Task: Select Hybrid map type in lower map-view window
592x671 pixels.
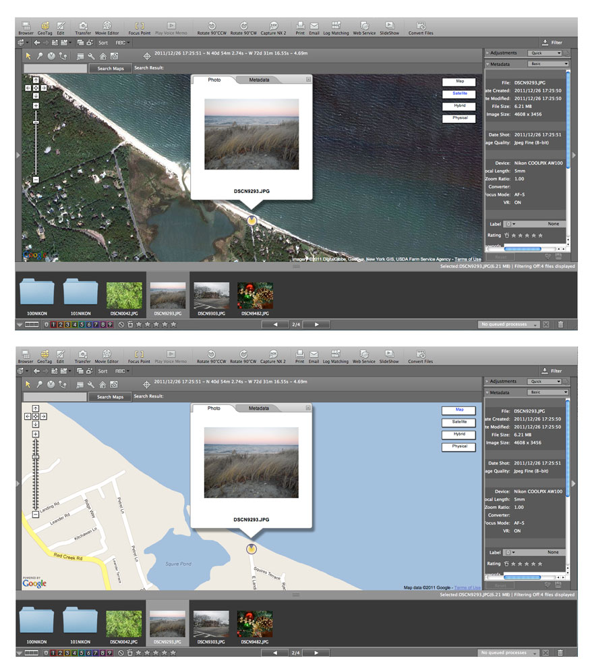Action: click(x=458, y=435)
